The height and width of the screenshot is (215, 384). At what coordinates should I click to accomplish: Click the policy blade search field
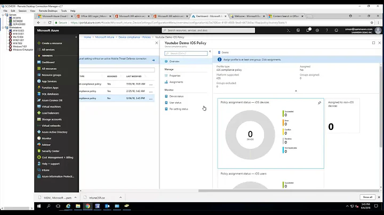coord(186,53)
